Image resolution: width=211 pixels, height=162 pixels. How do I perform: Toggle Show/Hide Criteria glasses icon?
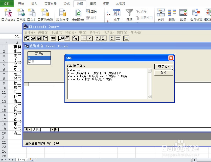pyautogui.click(x=67, y=38)
